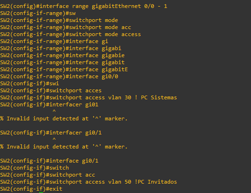Image resolution: width=251 pixels, height=193 pixels.
Task: Click the 'swi' partial command line
Action: tap(54, 83)
